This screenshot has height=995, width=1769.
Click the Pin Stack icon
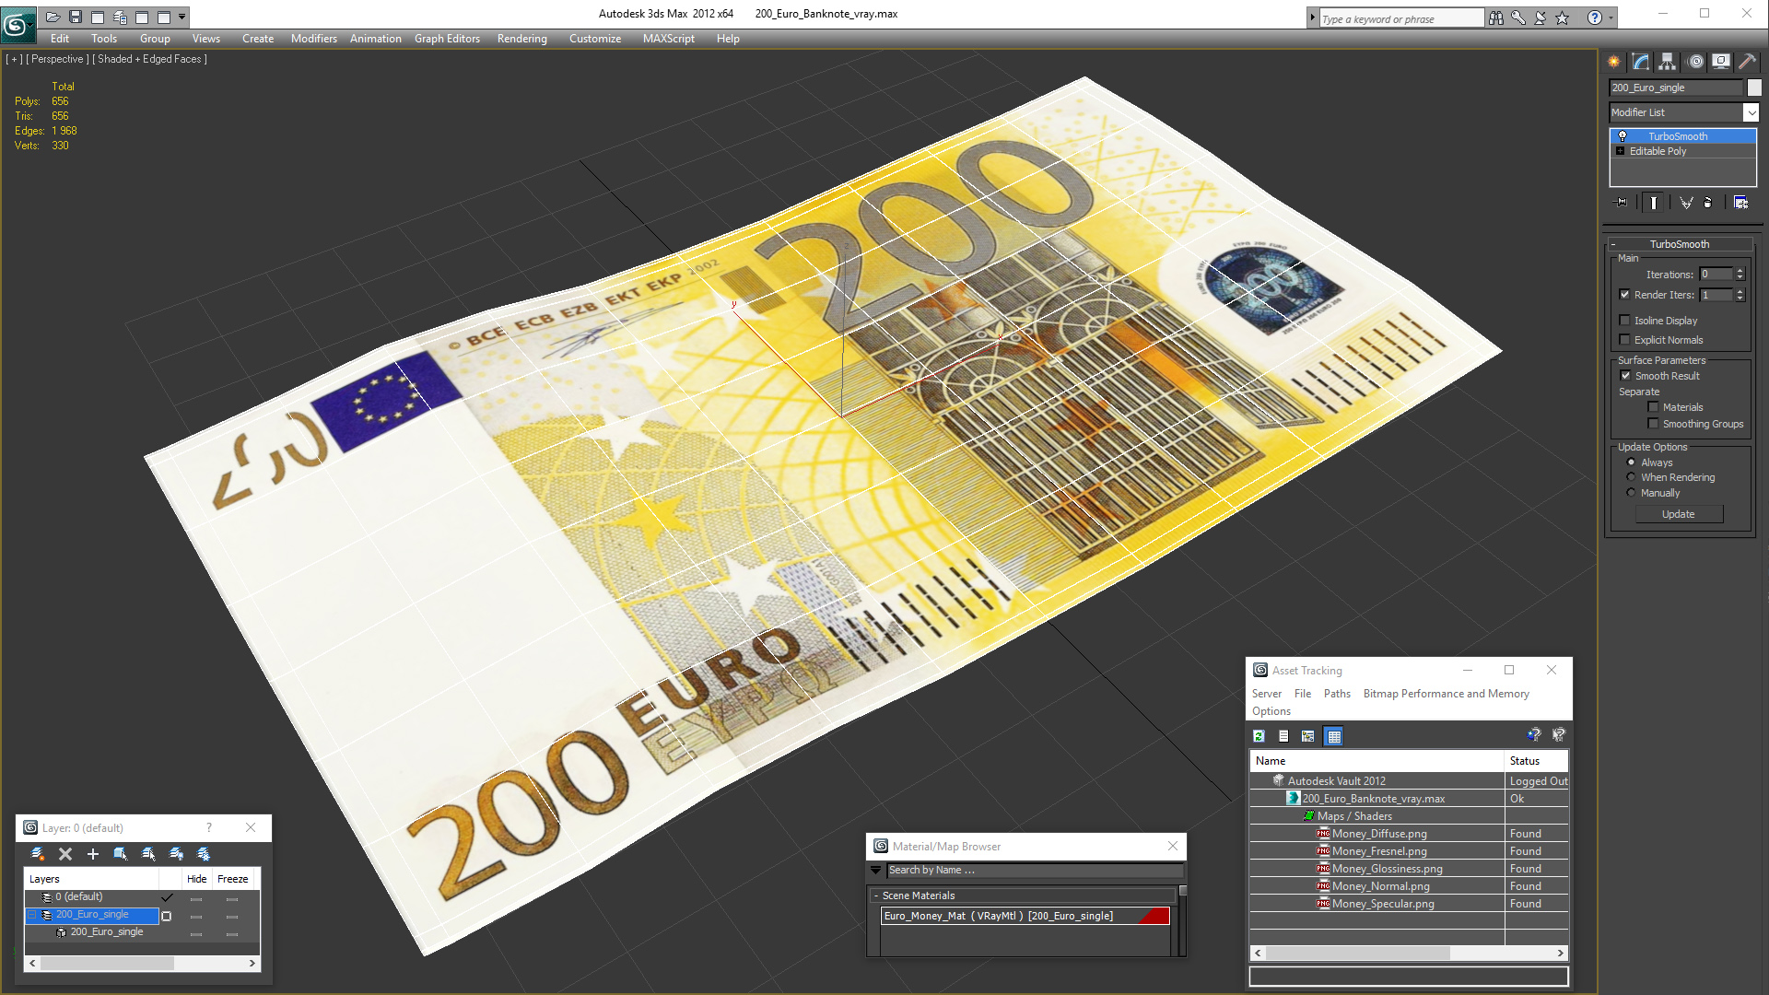pos(1622,203)
